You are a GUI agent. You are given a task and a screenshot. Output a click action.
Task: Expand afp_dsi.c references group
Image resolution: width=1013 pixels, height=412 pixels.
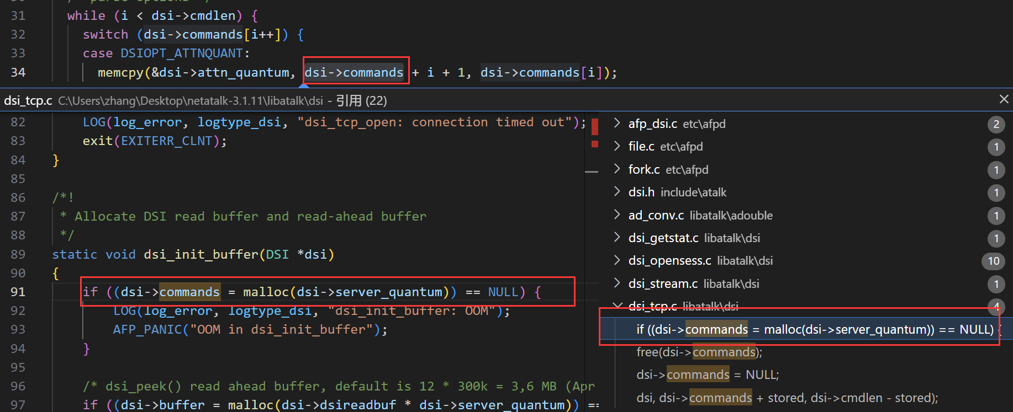click(x=617, y=123)
